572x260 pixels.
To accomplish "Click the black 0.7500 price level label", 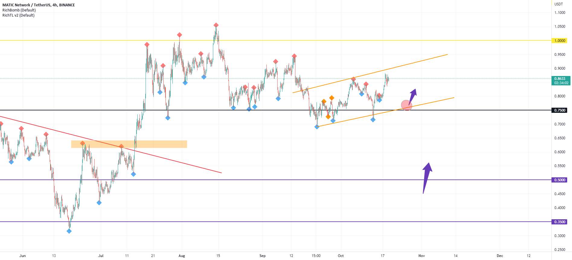I will pos(559,110).
